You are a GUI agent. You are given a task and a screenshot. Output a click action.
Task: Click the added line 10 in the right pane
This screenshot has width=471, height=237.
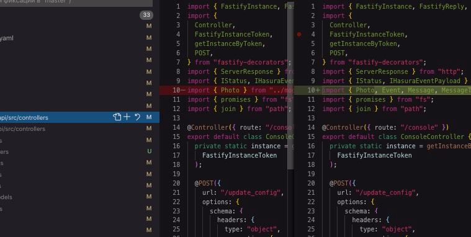pyautogui.click(x=382, y=90)
